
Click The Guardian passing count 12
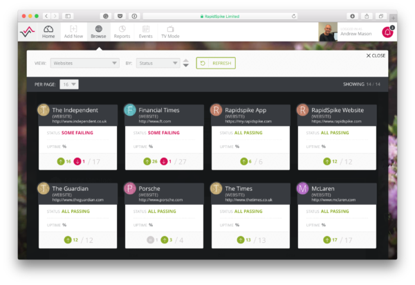71,240
